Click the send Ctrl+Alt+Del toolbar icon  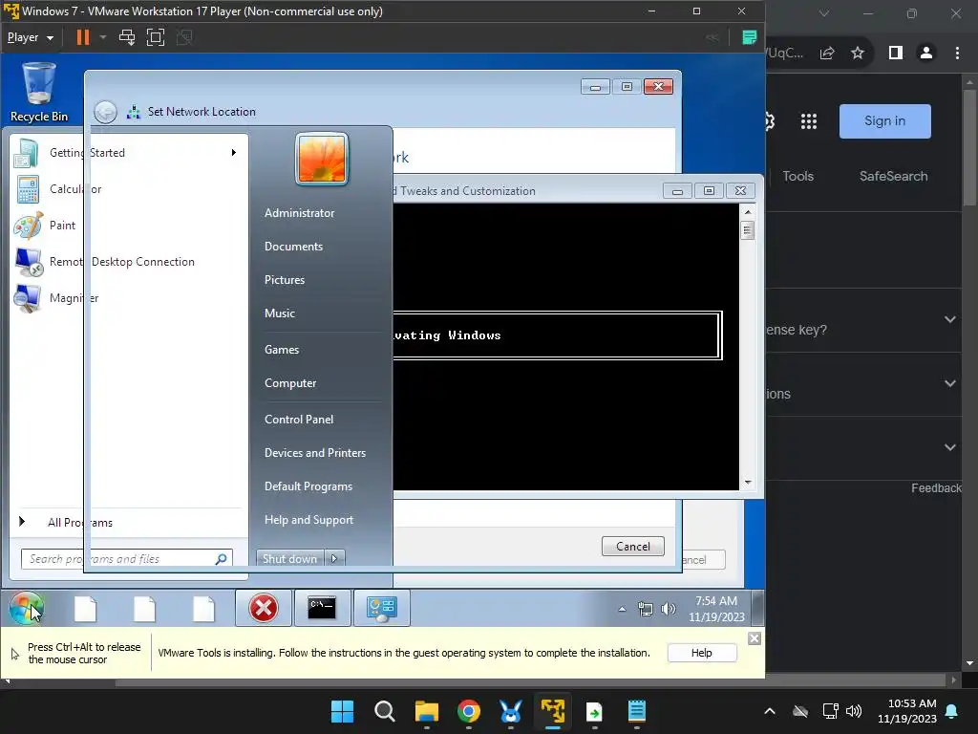point(127,37)
